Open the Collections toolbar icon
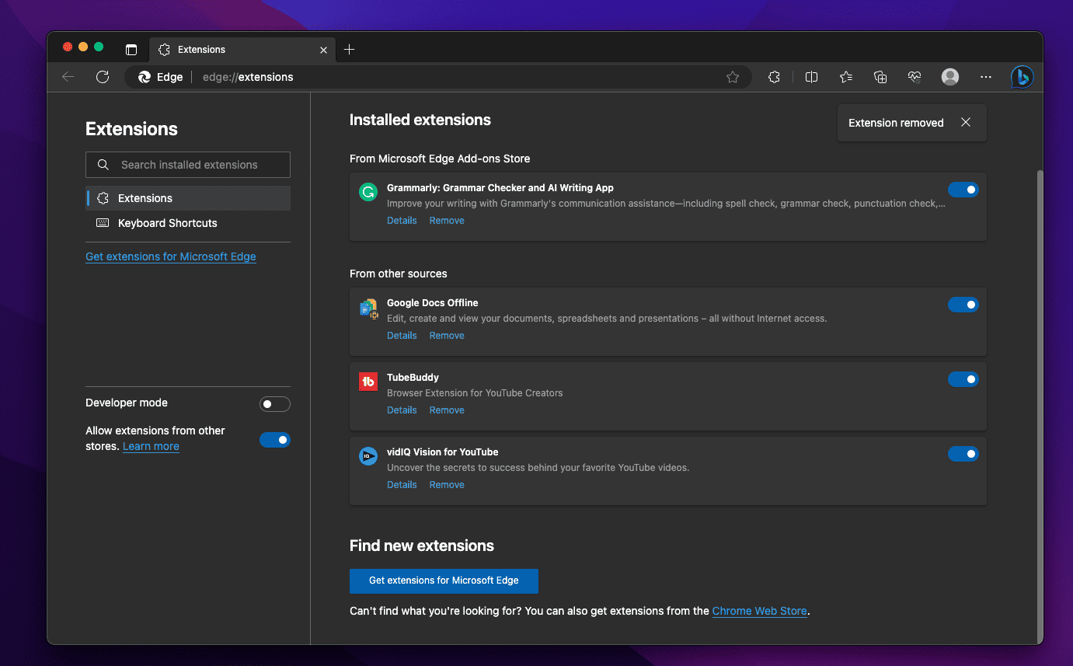 (x=880, y=77)
